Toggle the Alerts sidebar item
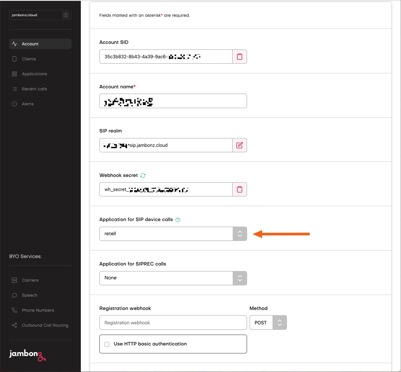This screenshot has height=372, width=401. pos(28,104)
